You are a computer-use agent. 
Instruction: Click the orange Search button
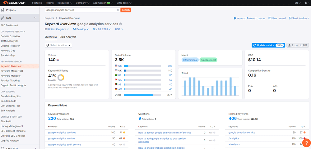pos(126,10)
